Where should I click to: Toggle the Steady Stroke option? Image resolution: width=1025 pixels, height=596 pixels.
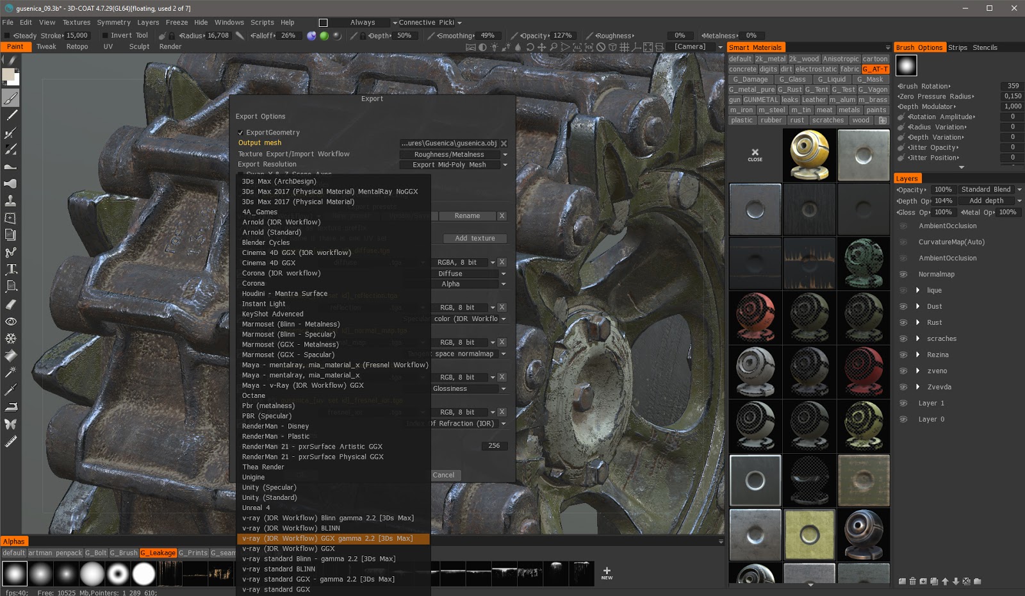(8, 36)
